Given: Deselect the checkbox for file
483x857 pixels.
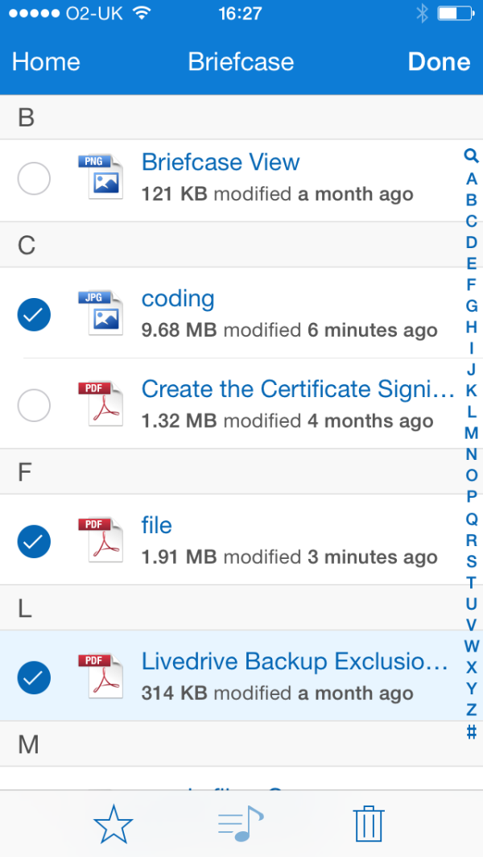Looking at the screenshot, I should tap(34, 541).
